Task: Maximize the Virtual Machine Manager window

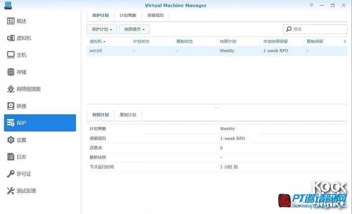Action: (333, 5)
